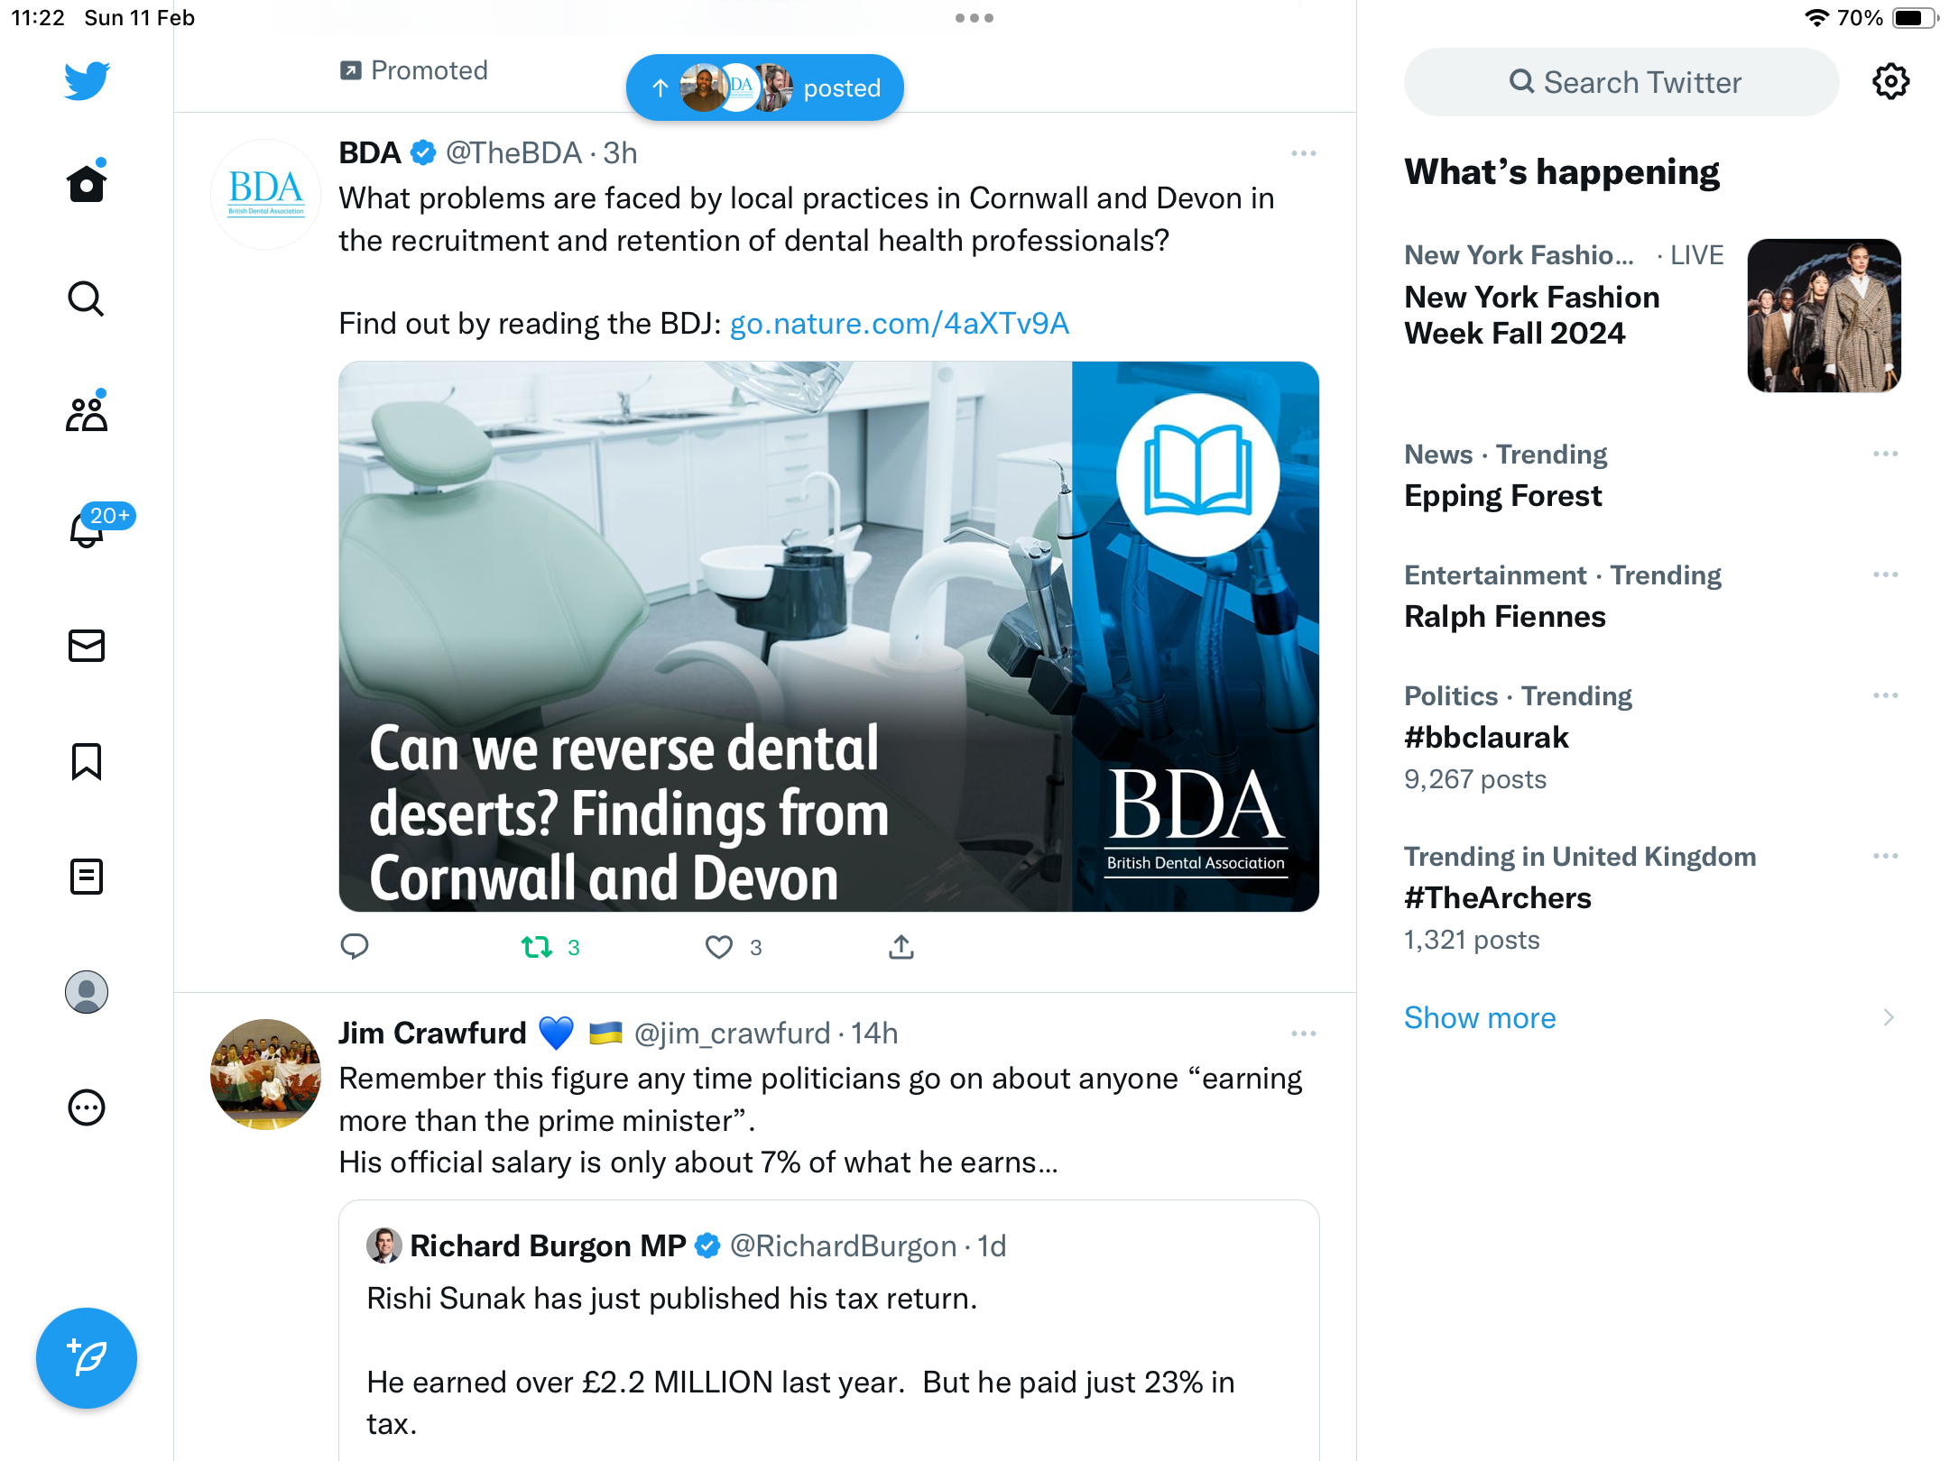
Task: Reply to the BDA post
Action: coord(355,946)
